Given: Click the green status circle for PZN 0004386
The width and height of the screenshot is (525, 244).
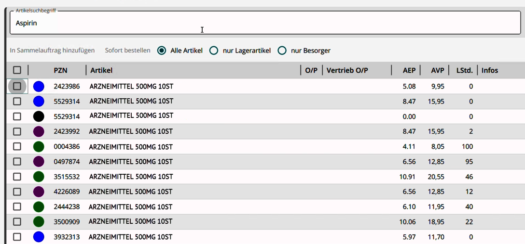Looking at the screenshot, I should [39, 147].
